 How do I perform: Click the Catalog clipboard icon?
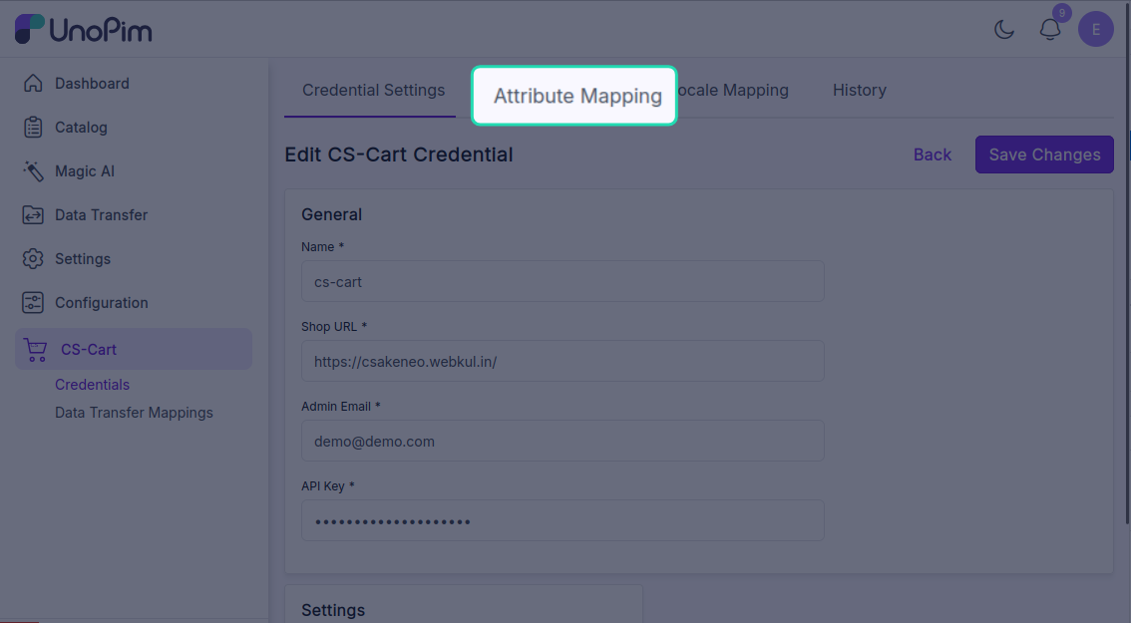tap(33, 127)
